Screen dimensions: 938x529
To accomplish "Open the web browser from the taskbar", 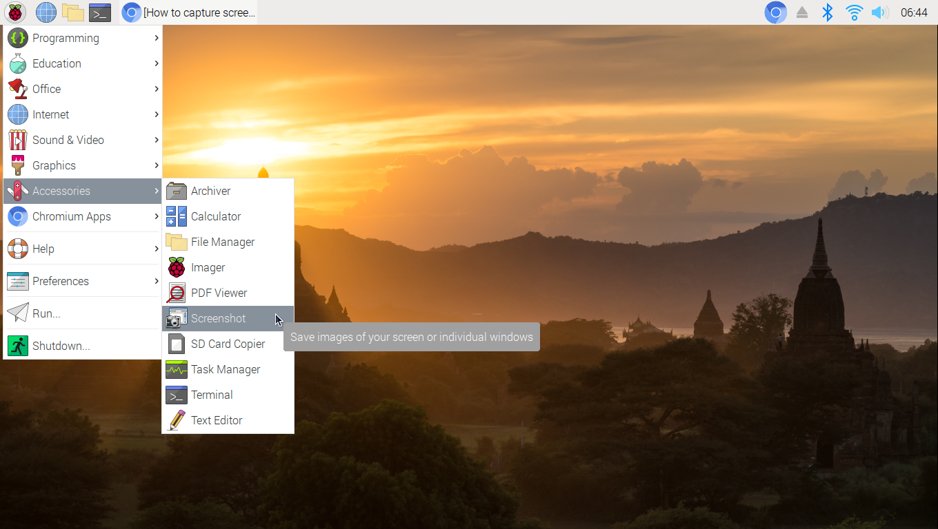I will 46,12.
